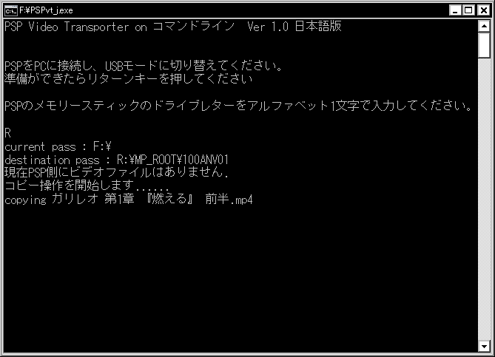
Task: Click the ドライブレター prompt line
Action: tap(238, 106)
